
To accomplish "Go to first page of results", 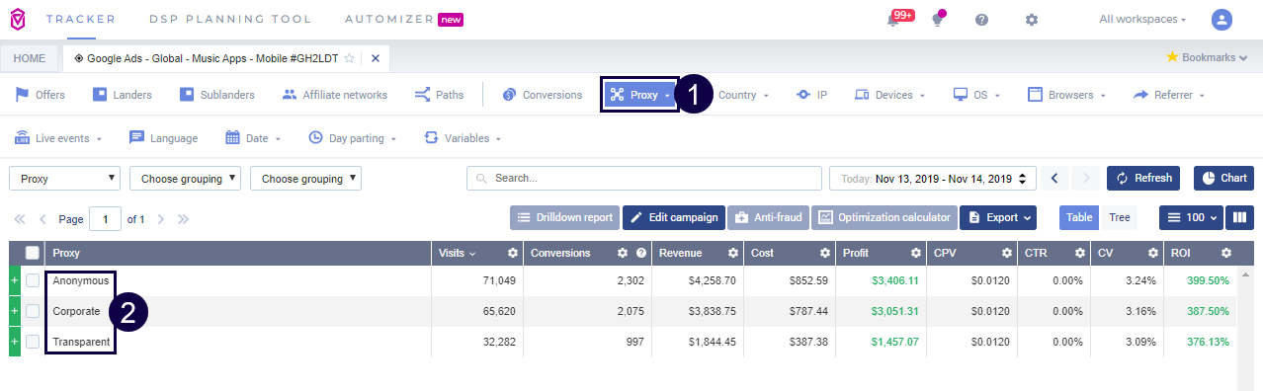I will [x=19, y=219].
